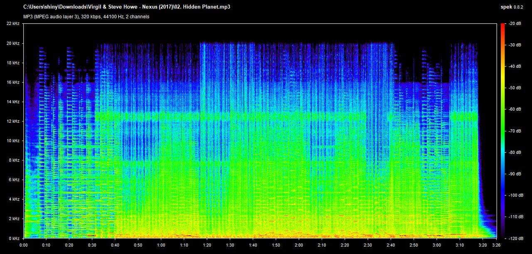This screenshot has height=254, width=532.
Task: Click the 6 kHz frequency axis label
Action: click(14, 180)
